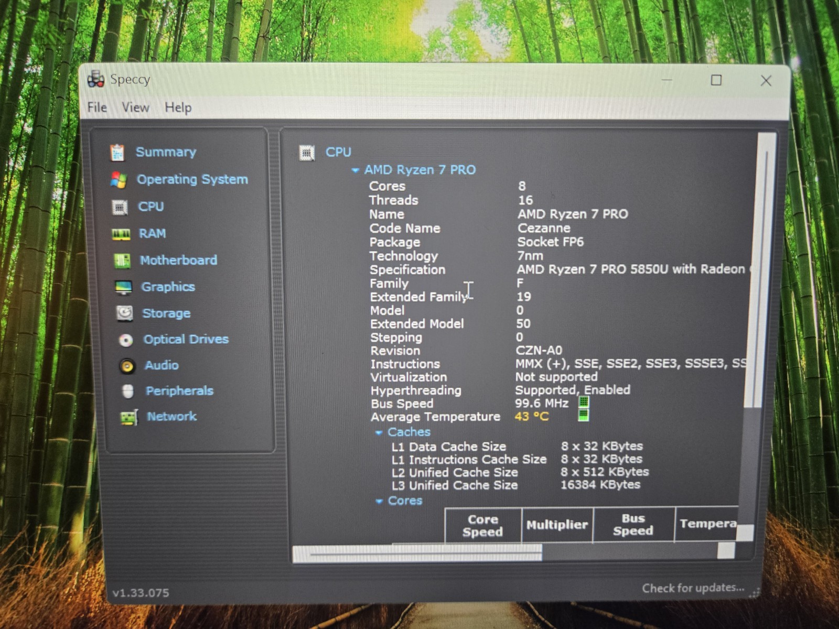Viewport: 839px width, 629px height.
Task: Click the 43 °C average temperature value
Action: click(532, 416)
